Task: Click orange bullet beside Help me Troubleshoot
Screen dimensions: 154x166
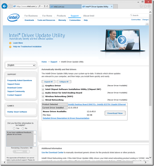Action: (10, 47)
